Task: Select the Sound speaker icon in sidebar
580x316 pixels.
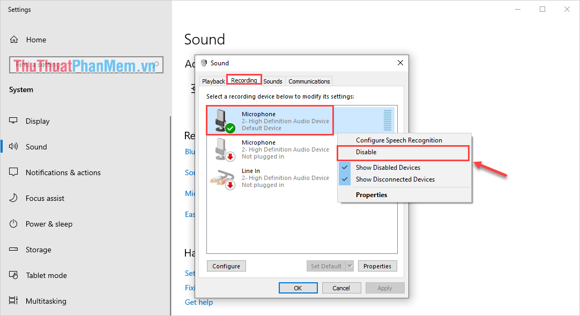Action: pos(13,147)
